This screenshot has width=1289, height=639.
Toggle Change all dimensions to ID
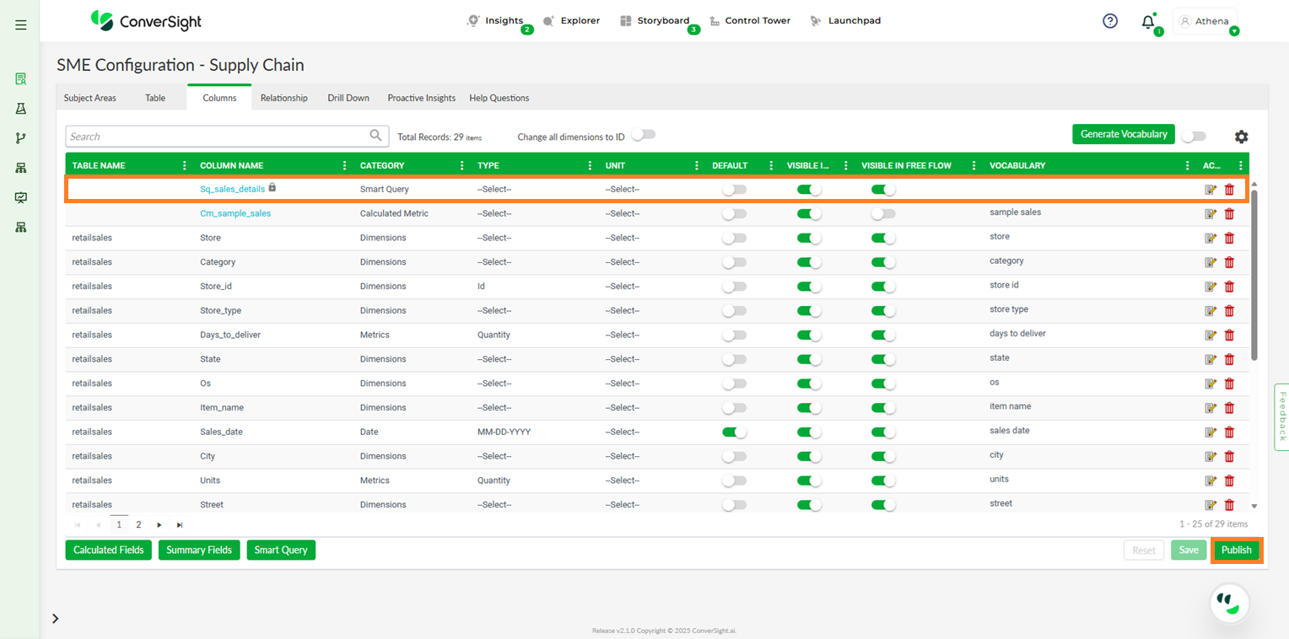[x=643, y=135]
